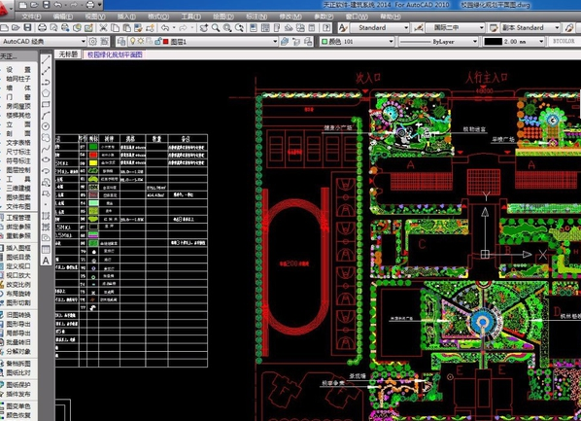The height and width of the screenshot is (421, 581).
Task: Switch to the 无标题 drawing tab
Action: [68, 54]
